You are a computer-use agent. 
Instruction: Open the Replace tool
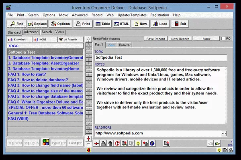[x=37, y=24]
